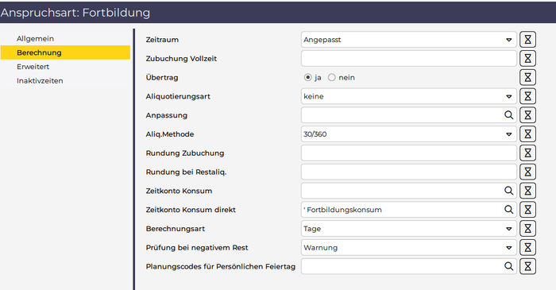Click hourglass icon next to Zubuchung Vollzeit
This screenshot has height=290, width=556.
point(527,59)
